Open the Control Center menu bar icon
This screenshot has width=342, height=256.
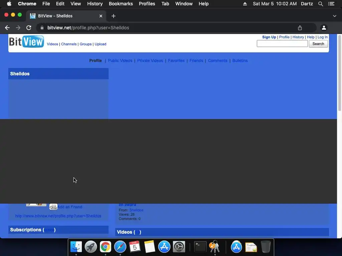pos(331,4)
